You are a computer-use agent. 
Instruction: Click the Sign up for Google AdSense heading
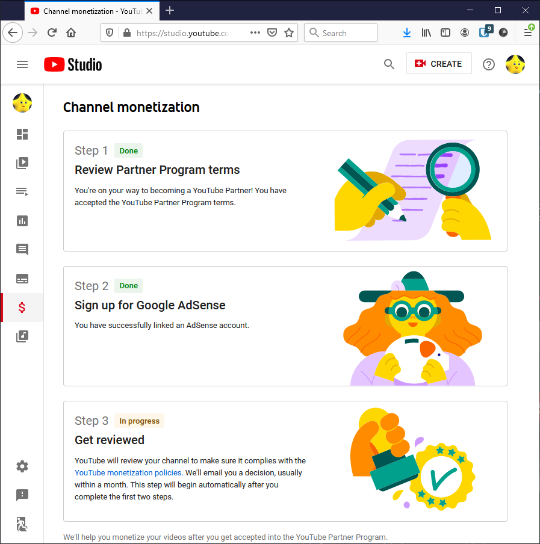(x=150, y=305)
